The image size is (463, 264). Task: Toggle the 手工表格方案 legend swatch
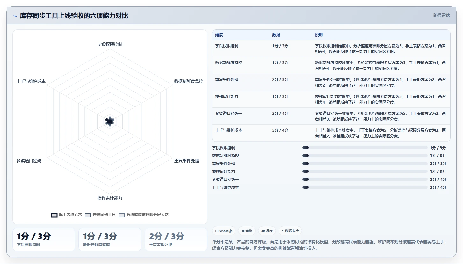[54, 215]
